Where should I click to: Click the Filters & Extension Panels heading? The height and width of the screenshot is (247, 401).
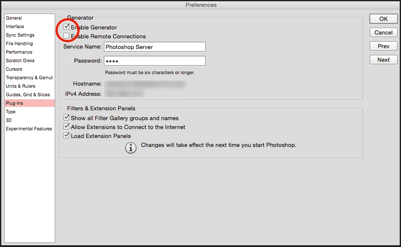tap(101, 108)
